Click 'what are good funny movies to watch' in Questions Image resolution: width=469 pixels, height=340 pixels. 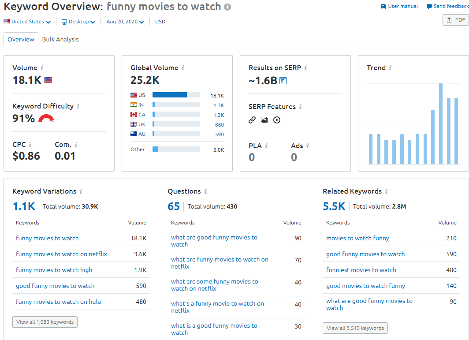214,241
